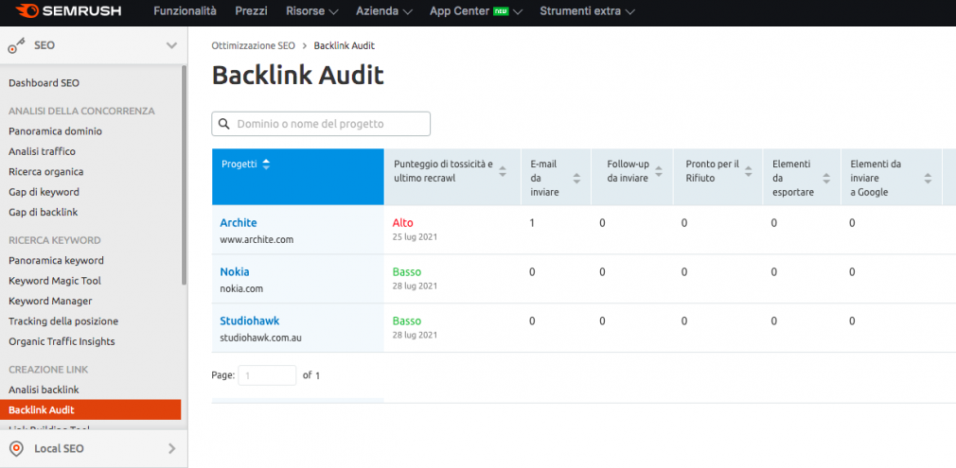
Task: Open Keyword Magic Tool
Action: (55, 281)
